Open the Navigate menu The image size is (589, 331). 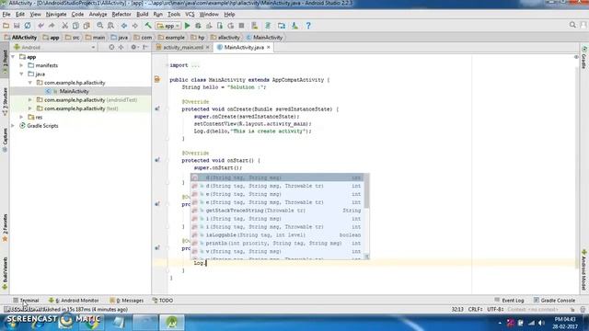point(56,15)
